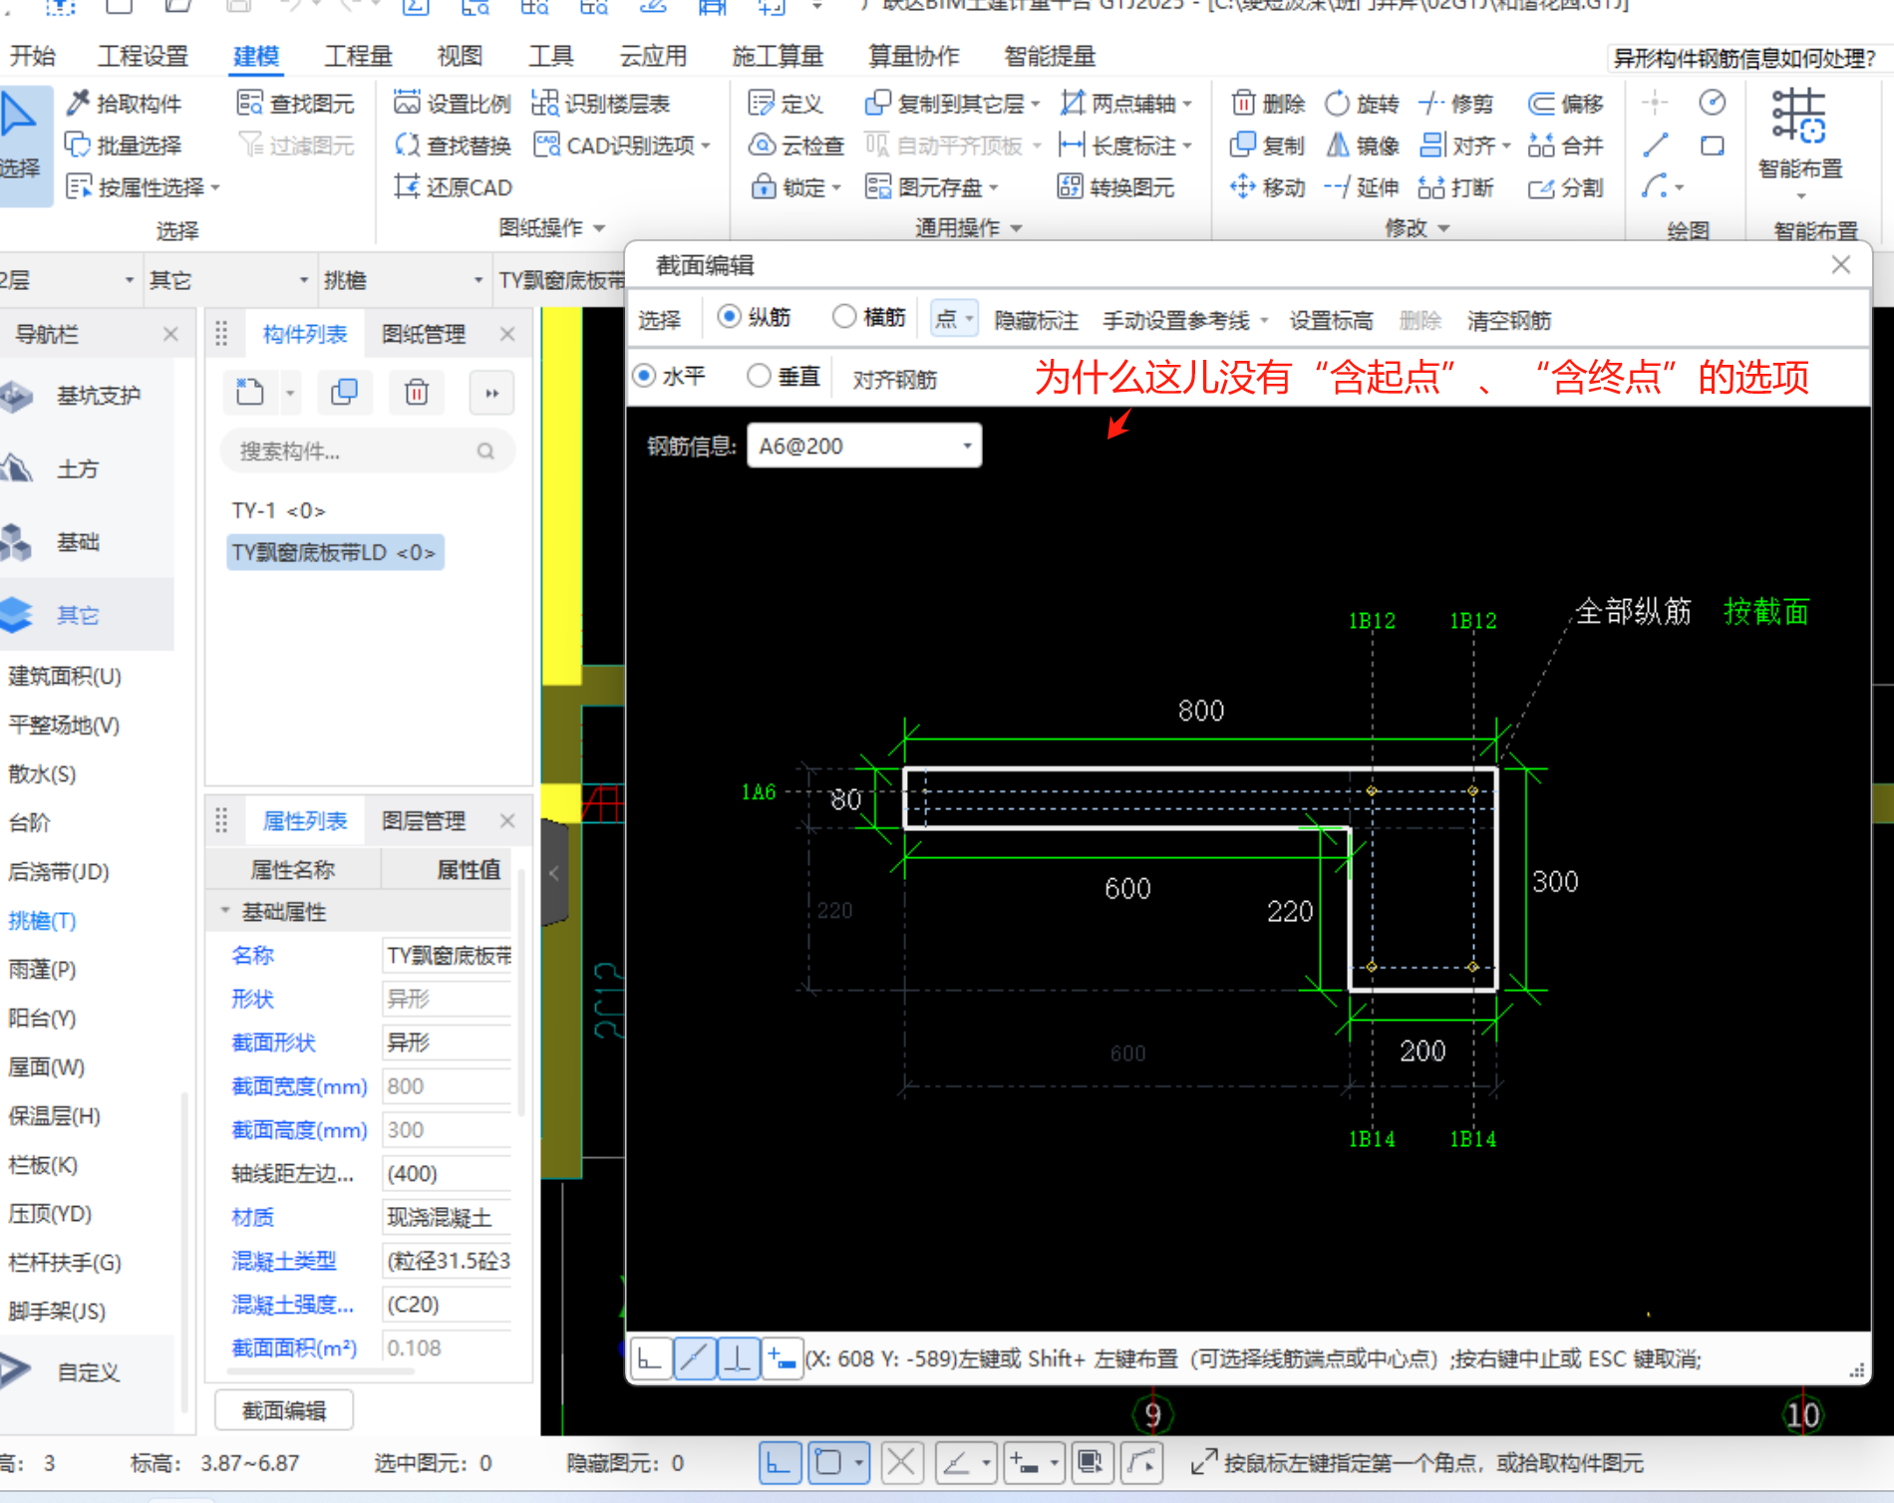Click 隐藏标注 in section editor
1894x1503 pixels.
pyautogui.click(x=1036, y=321)
